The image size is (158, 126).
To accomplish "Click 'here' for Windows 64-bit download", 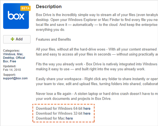I will 87,108.
